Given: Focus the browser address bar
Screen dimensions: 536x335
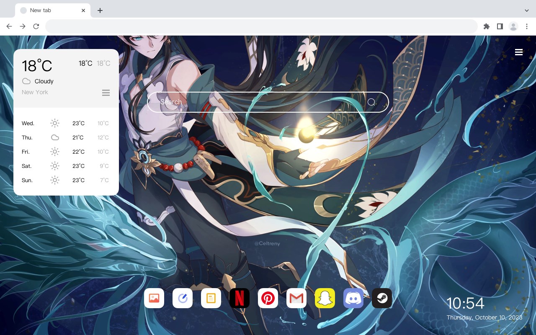Looking at the screenshot, I should [261, 26].
